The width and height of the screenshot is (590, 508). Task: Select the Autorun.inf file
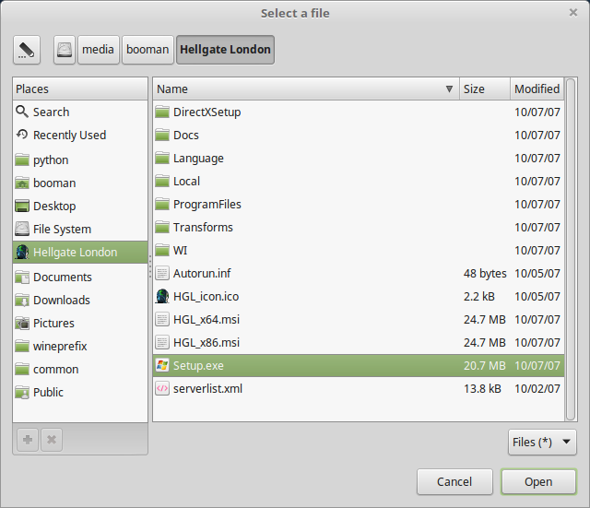coord(359,273)
